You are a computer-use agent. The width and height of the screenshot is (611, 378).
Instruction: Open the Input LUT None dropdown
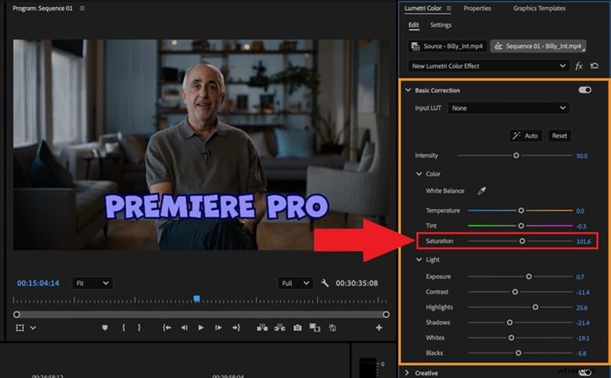tap(509, 108)
